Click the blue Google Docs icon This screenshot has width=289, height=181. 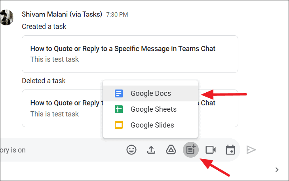point(119,93)
